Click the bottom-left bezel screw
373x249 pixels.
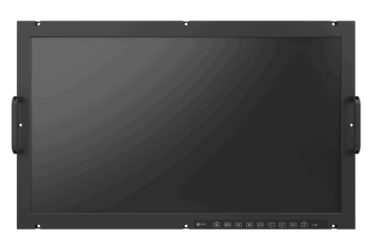click(x=37, y=224)
